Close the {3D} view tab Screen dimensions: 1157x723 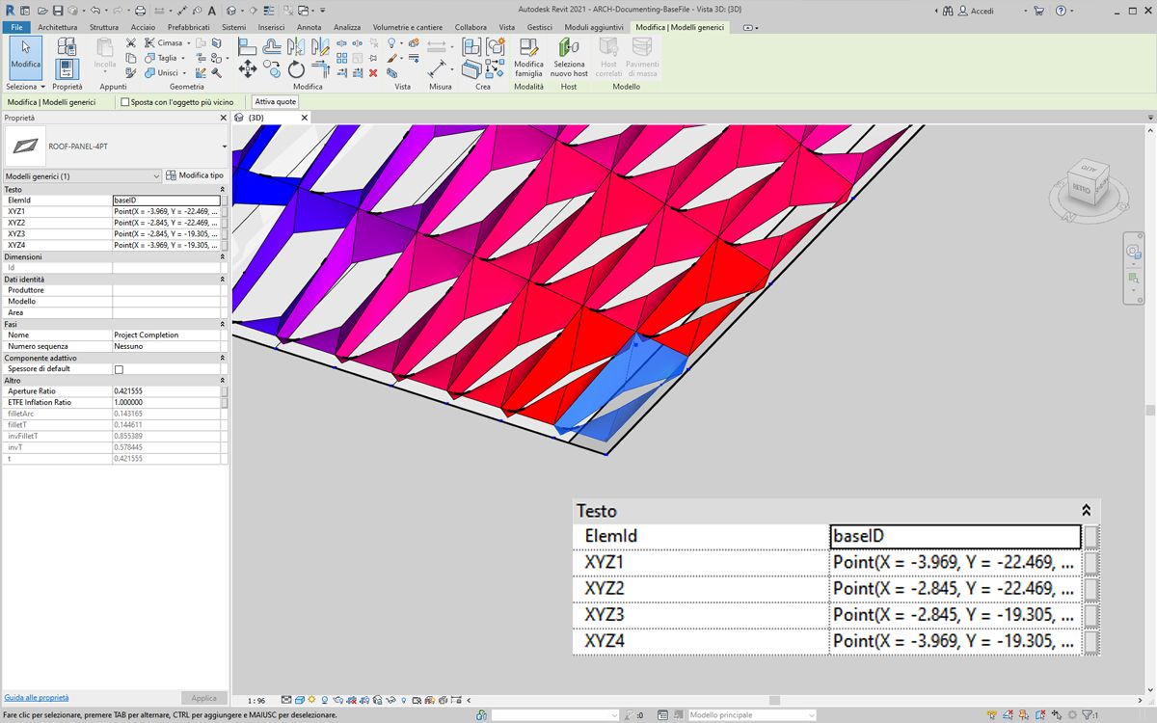pos(305,118)
